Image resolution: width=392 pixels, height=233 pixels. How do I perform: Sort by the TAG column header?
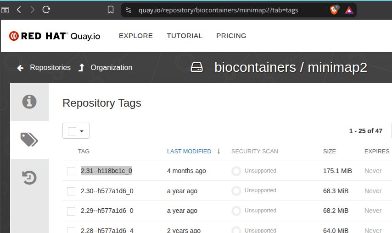coord(84,151)
